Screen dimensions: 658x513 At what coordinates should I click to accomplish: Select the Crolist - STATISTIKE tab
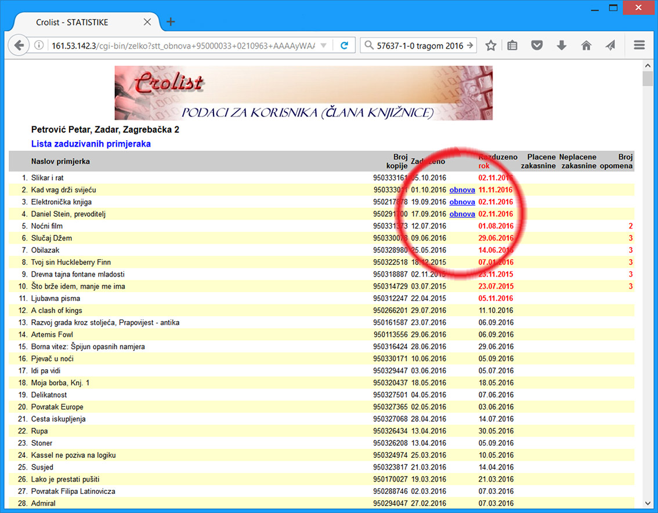(81, 23)
